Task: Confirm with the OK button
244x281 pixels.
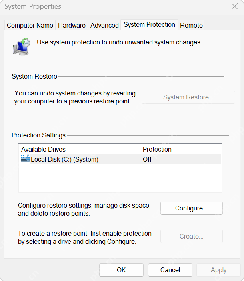Action: pyautogui.click(x=121, y=270)
